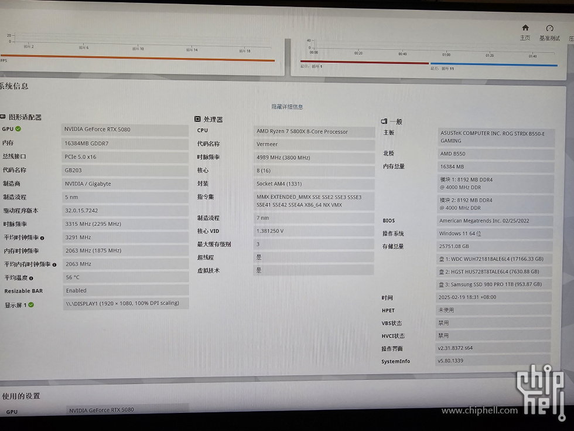This screenshot has width=574, height=431.
Task: Show info tooltip icon for 平均内存时钟频率
Action: pyautogui.click(x=54, y=264)
